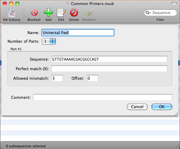Viewport: 180px width, 149px height.
Task: Click the document icon in title bar
Action: [68, 4]
